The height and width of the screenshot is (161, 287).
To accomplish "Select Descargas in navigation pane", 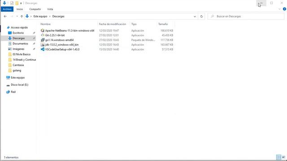I will click(18, 38).
